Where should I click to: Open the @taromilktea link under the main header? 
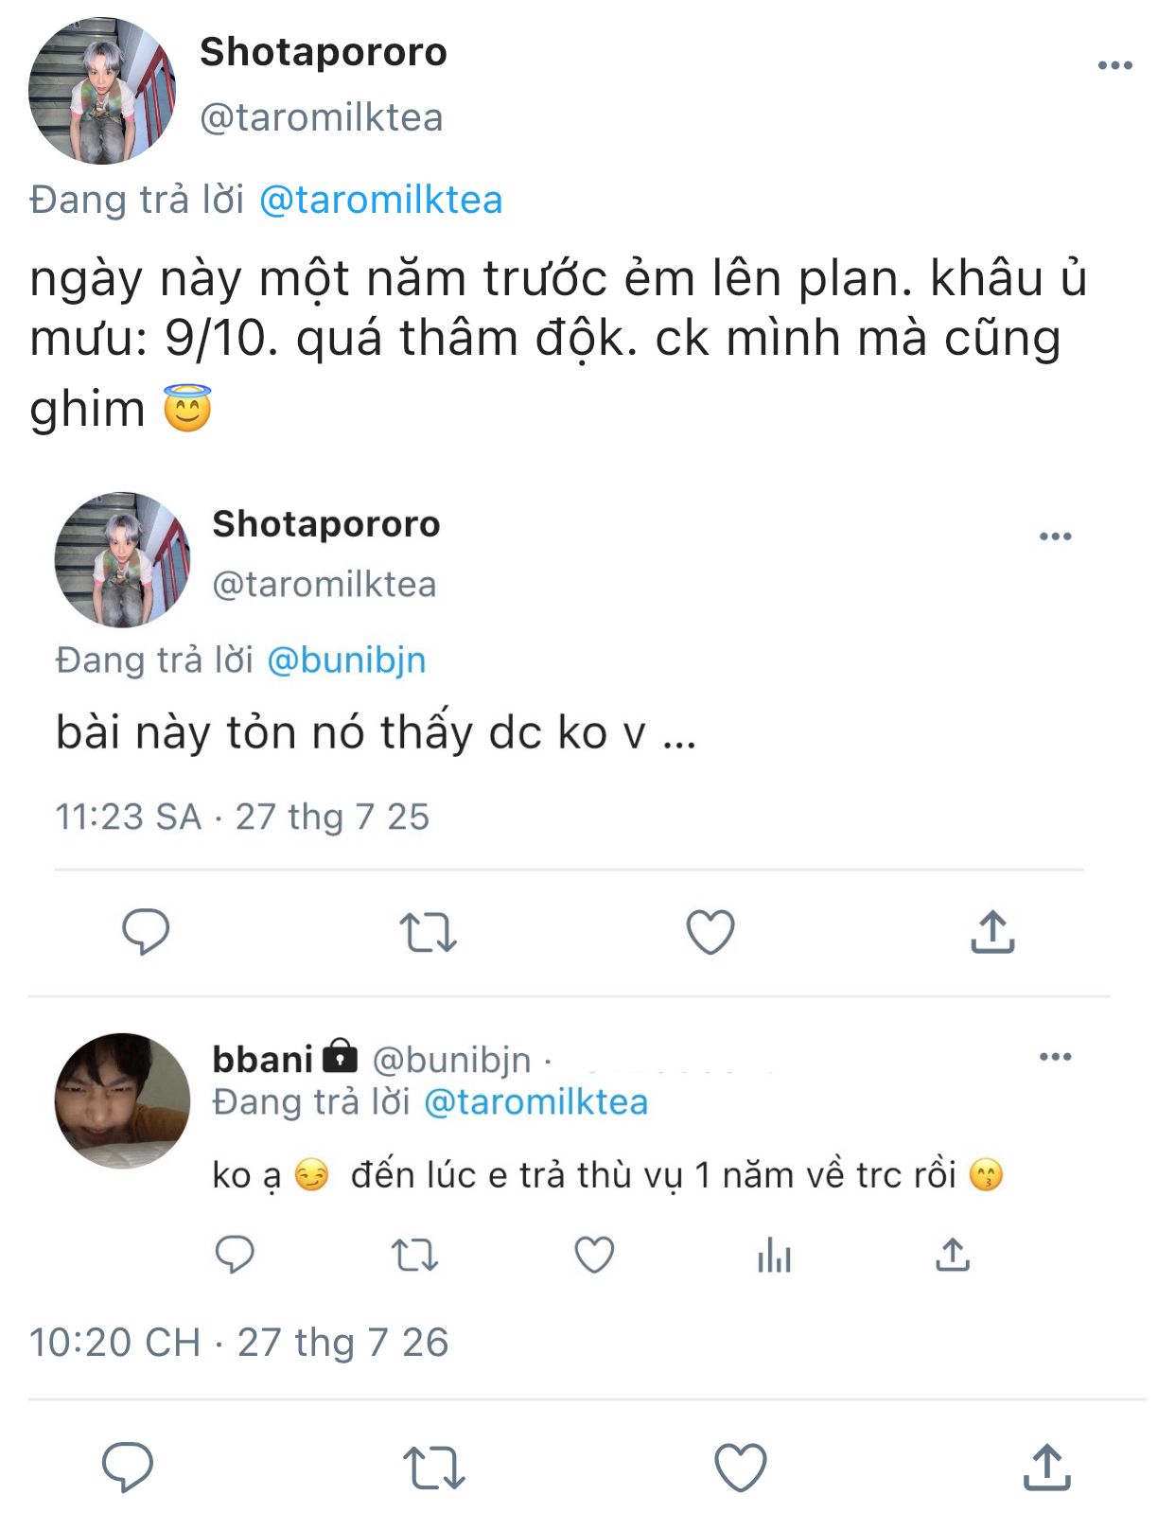point(380,201)
